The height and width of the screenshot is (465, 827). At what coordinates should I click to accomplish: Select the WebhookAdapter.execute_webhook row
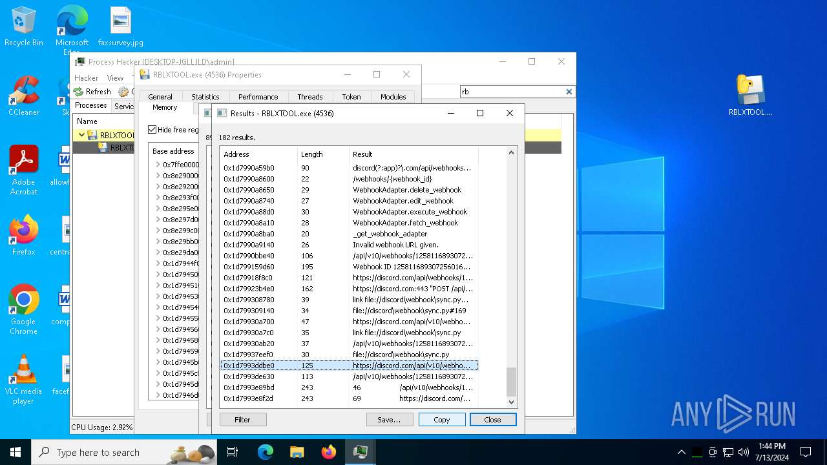(349, 212)
